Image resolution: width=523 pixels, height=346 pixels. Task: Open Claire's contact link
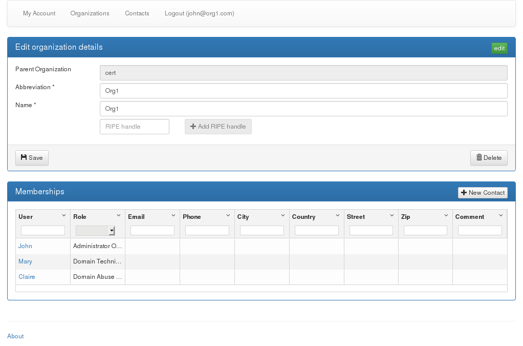pos(27,277)
